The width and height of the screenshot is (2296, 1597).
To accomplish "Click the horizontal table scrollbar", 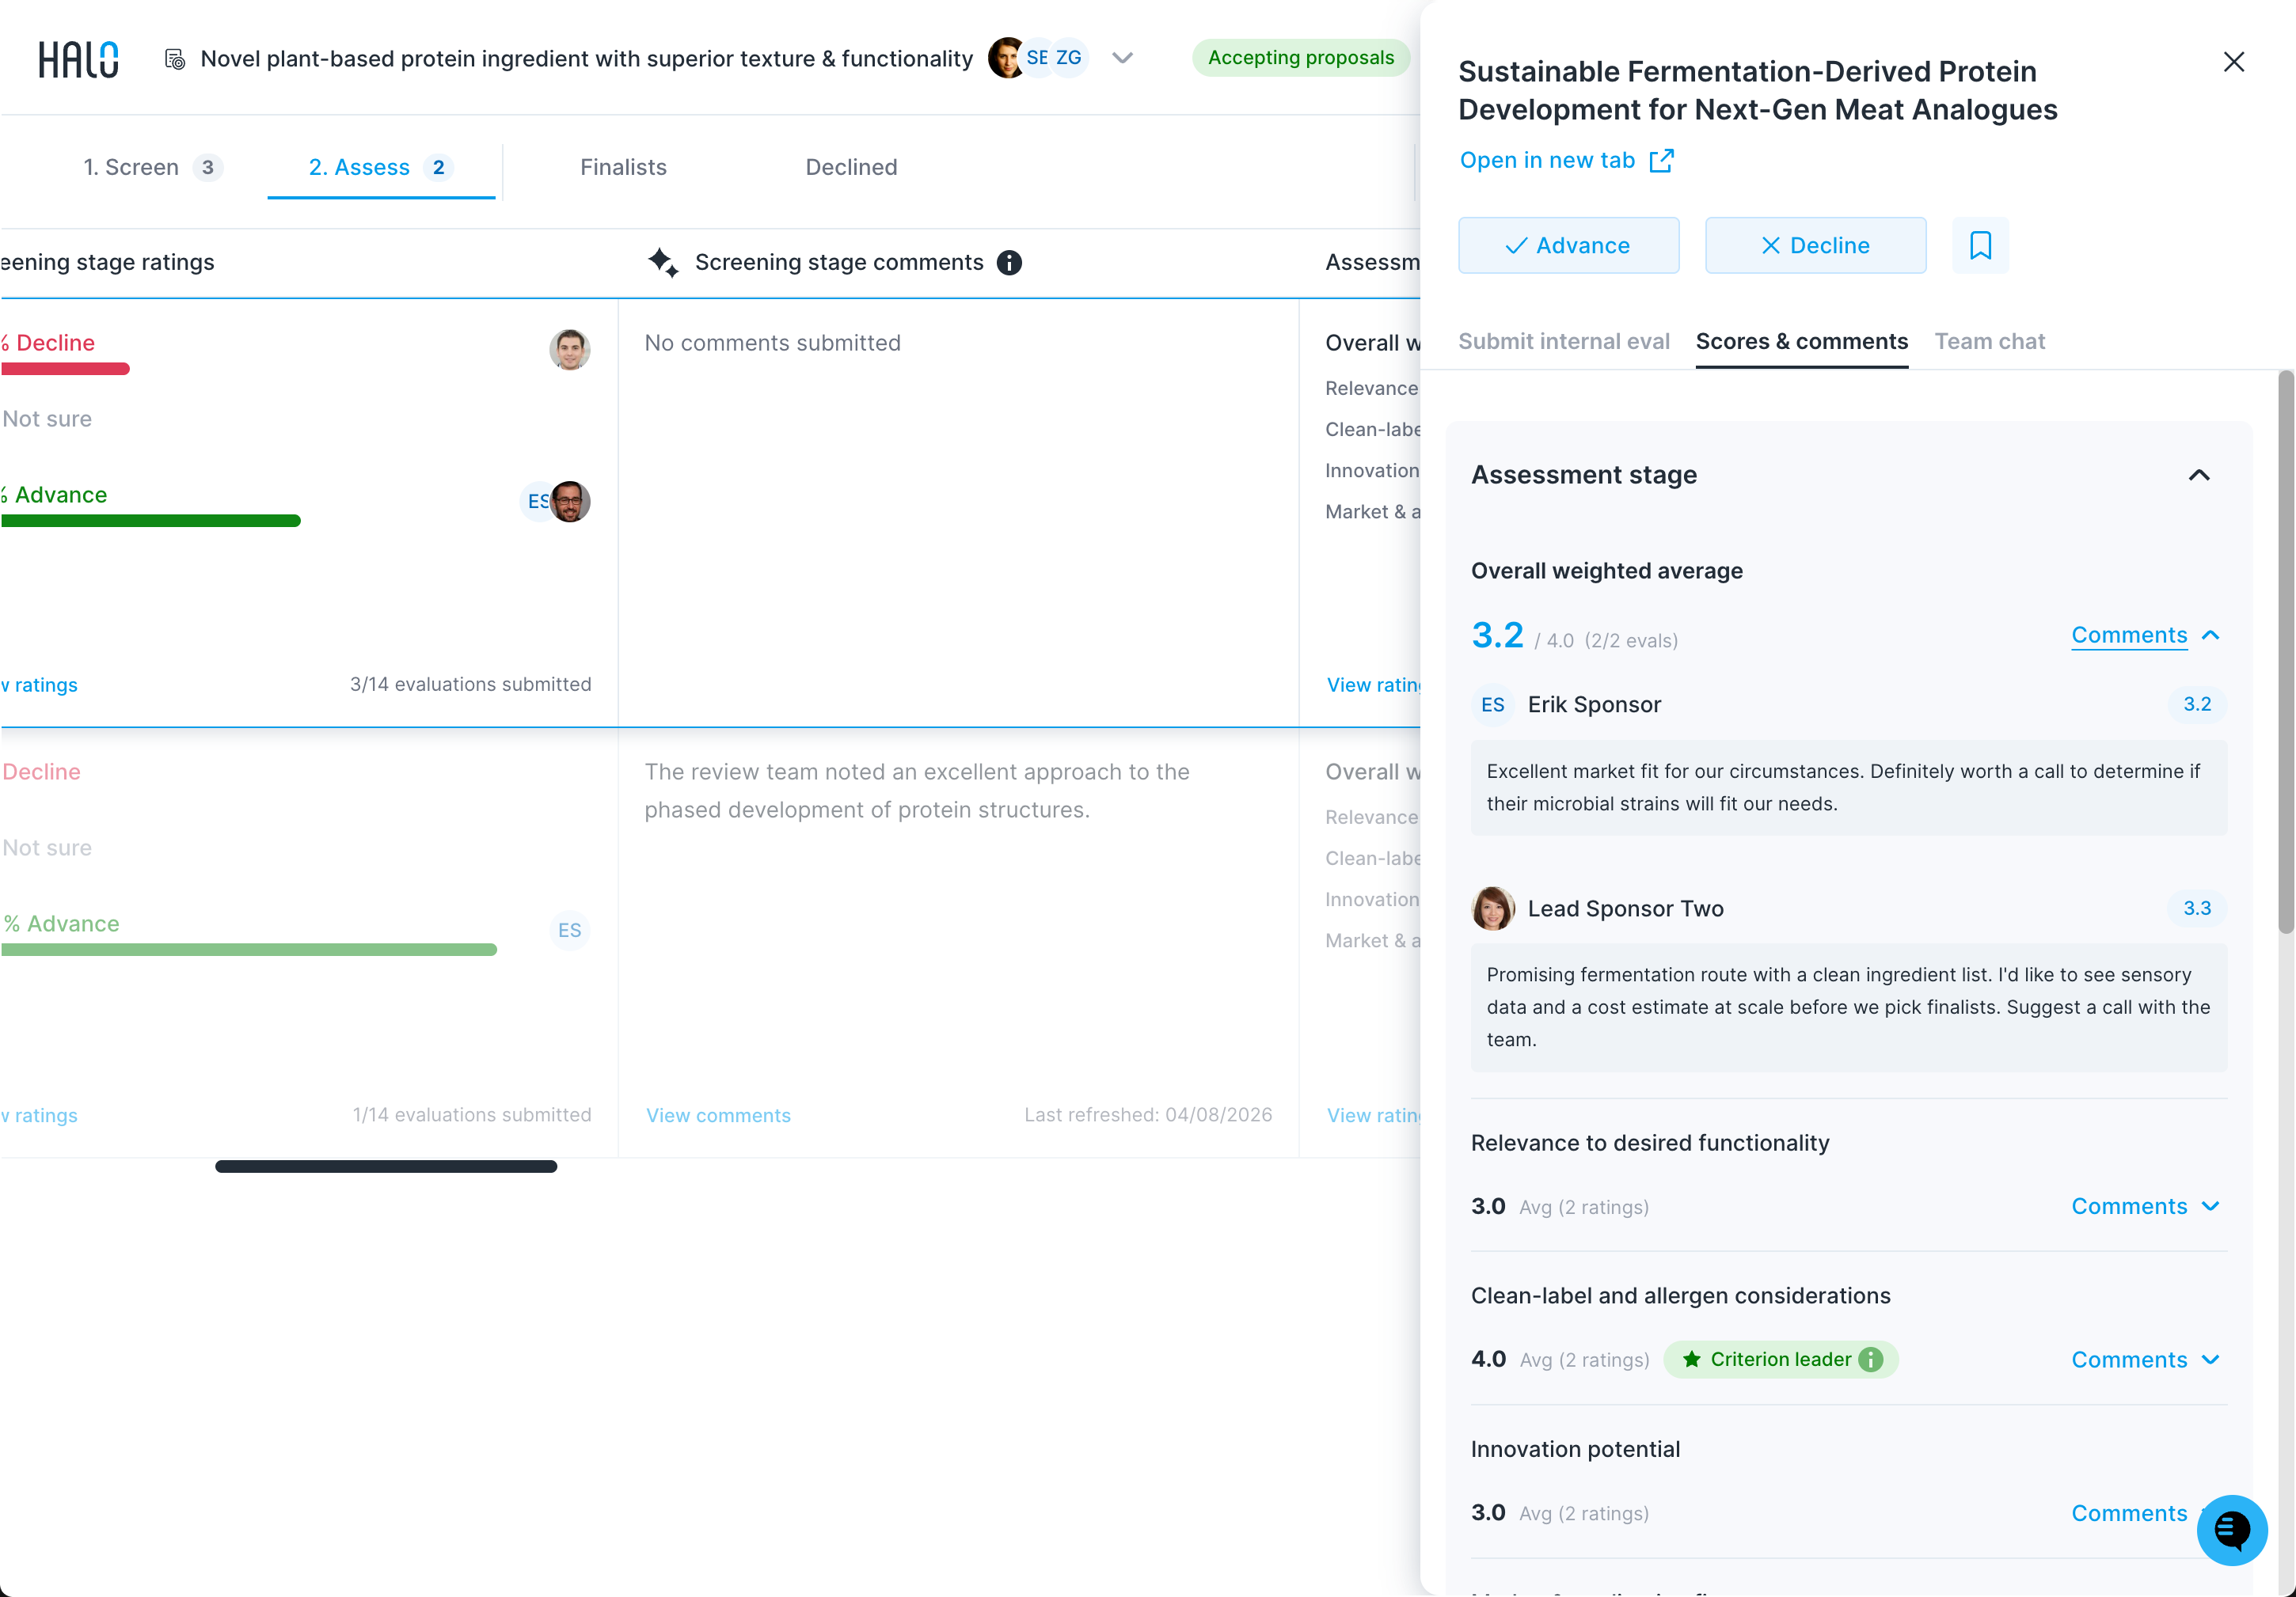I will (x=386, y=1166).
